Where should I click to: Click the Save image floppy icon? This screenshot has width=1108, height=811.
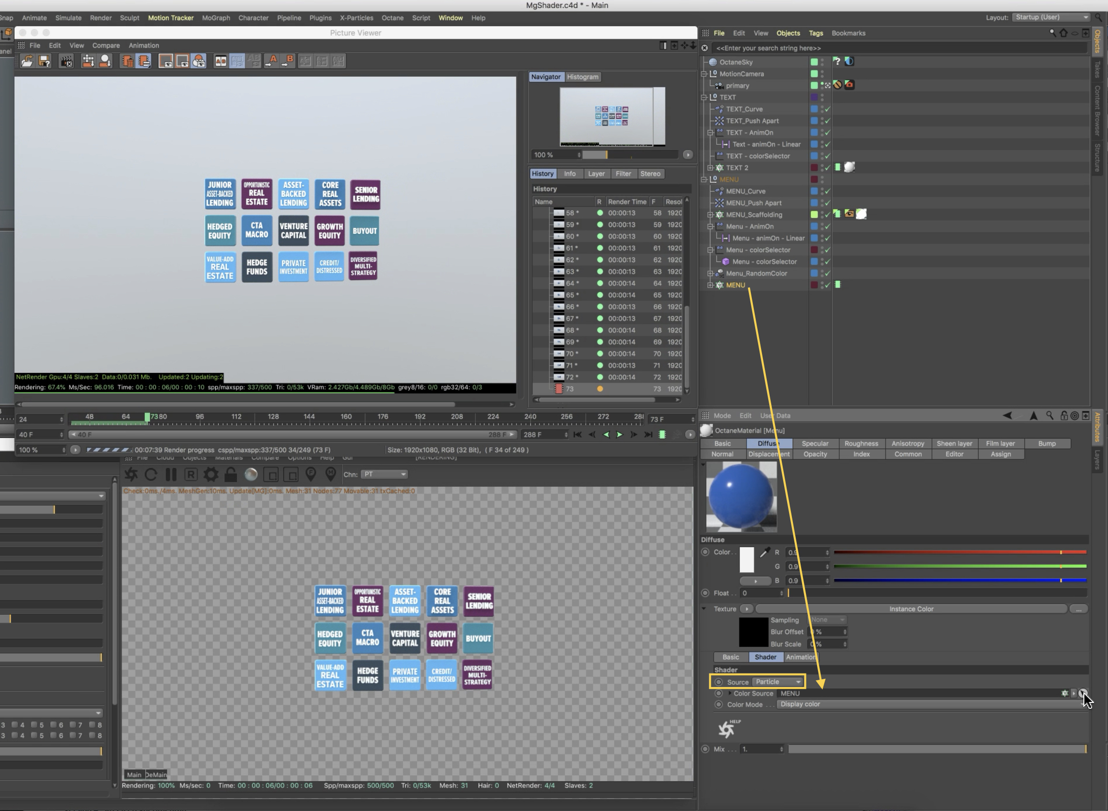(x=45, y=61)
